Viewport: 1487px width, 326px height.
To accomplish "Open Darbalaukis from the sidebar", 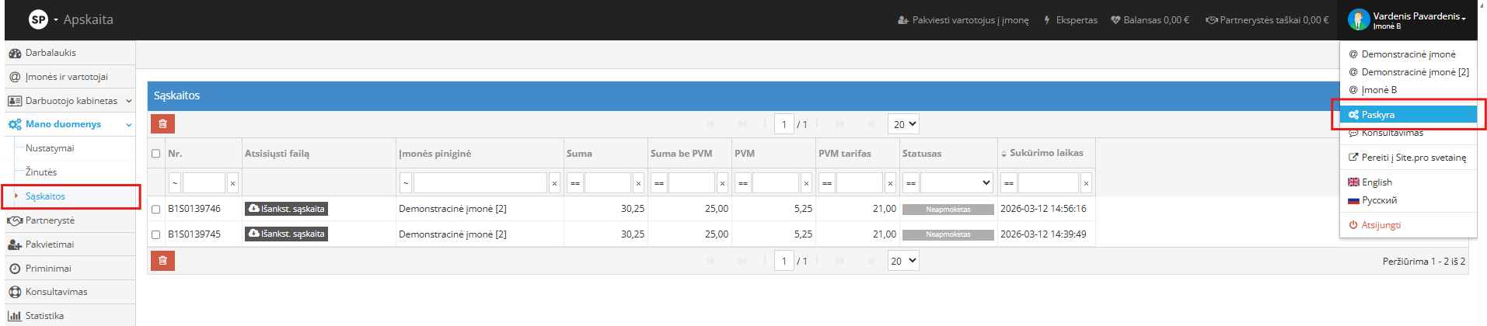I will point(51,53).
